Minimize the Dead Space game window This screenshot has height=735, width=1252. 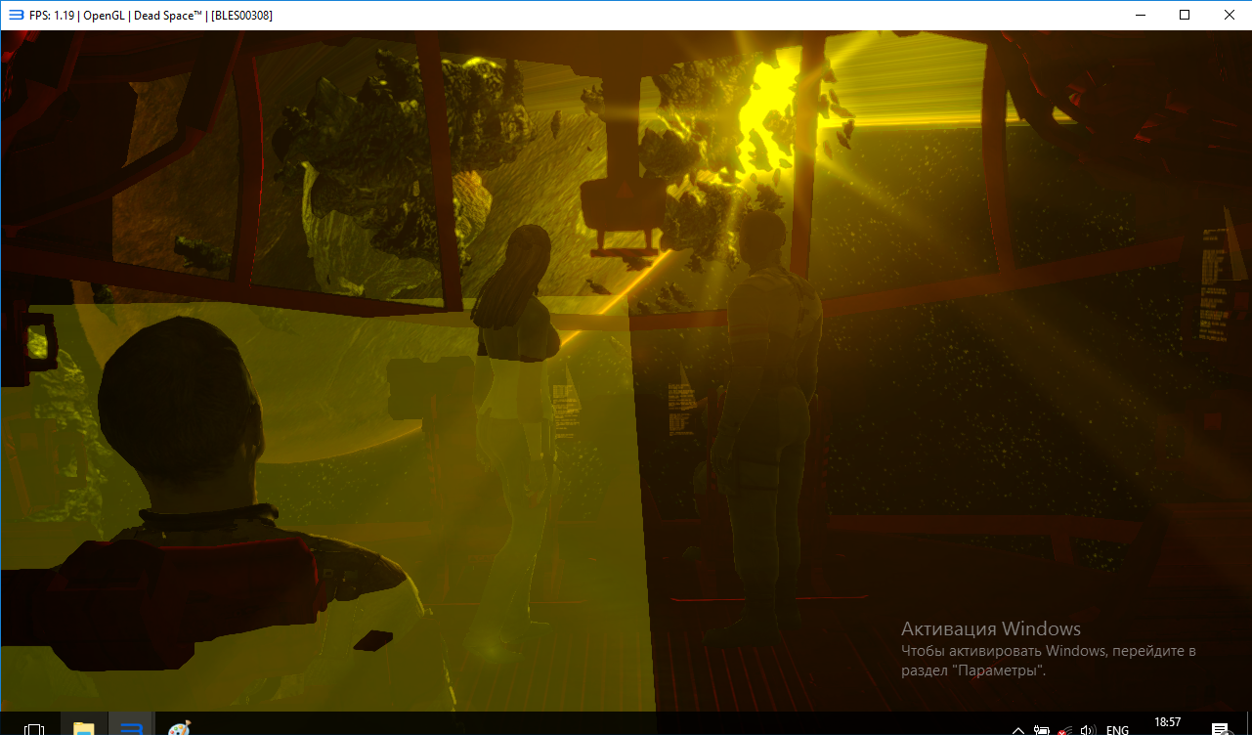(x=1140, y=15)
